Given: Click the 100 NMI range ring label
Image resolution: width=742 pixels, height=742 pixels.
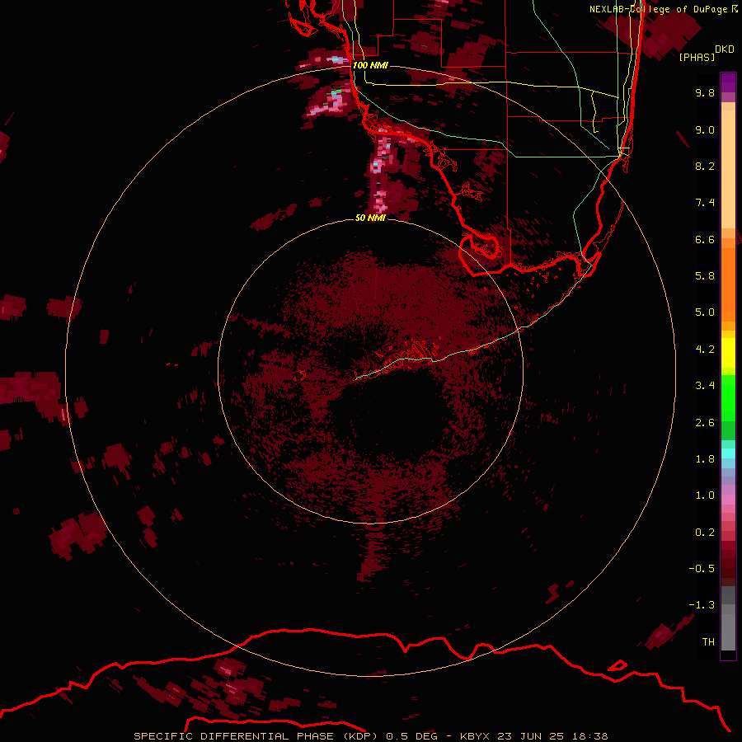Looking at the screenshot, I should point(370,65).
